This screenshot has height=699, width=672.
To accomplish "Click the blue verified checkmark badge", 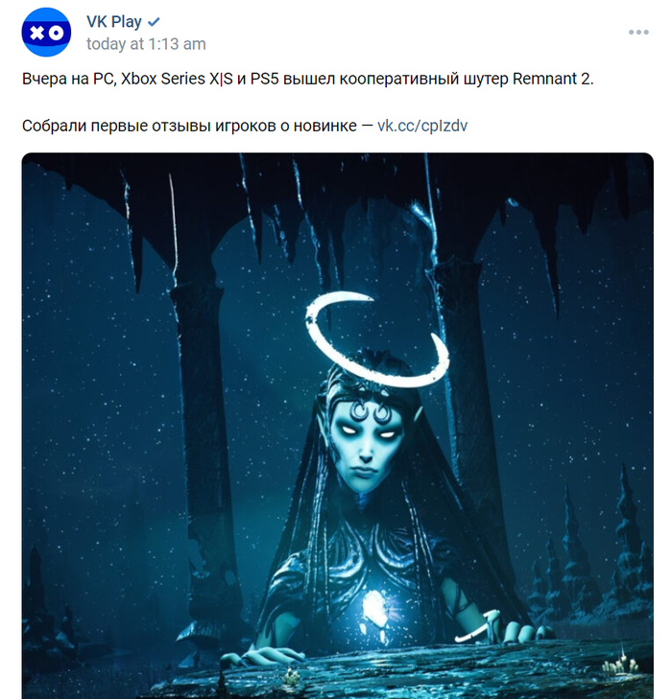I will pos(154,21).
